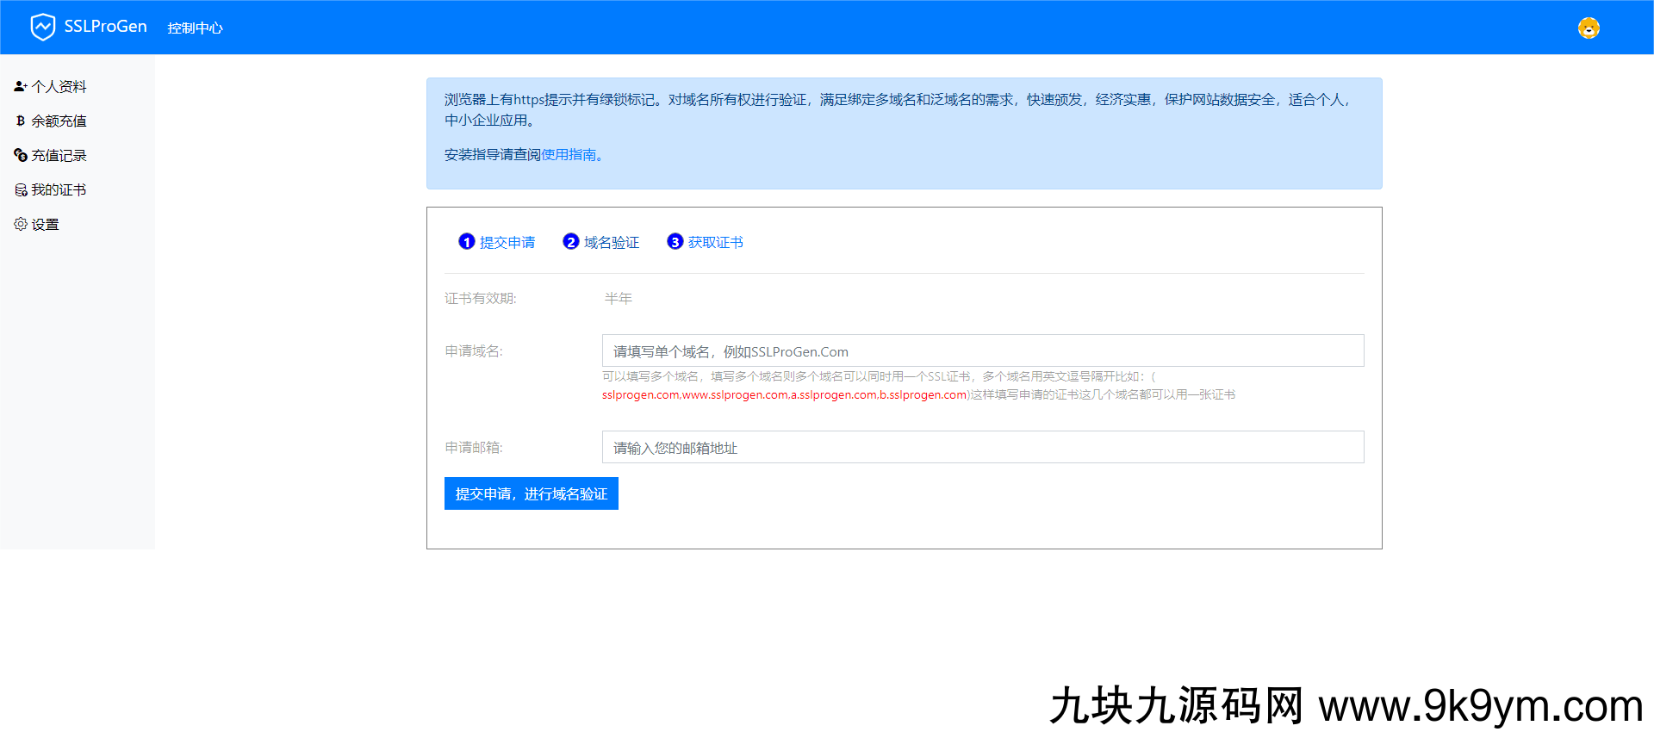Click the 个人资料 person icon
This screenshot has width=1654, height=738.
pyautogui.click(x=21, y=86)
